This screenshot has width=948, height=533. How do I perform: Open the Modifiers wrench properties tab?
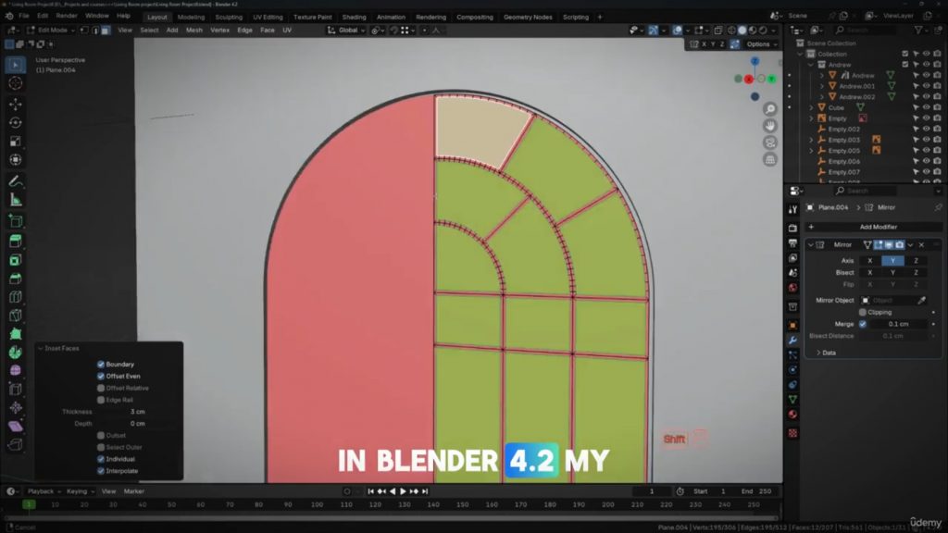tap(792, 341)
